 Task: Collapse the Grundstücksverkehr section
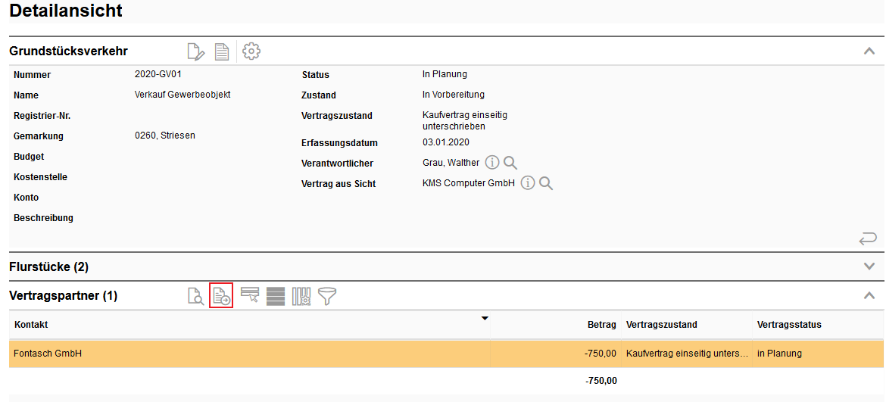coord(869,51)
